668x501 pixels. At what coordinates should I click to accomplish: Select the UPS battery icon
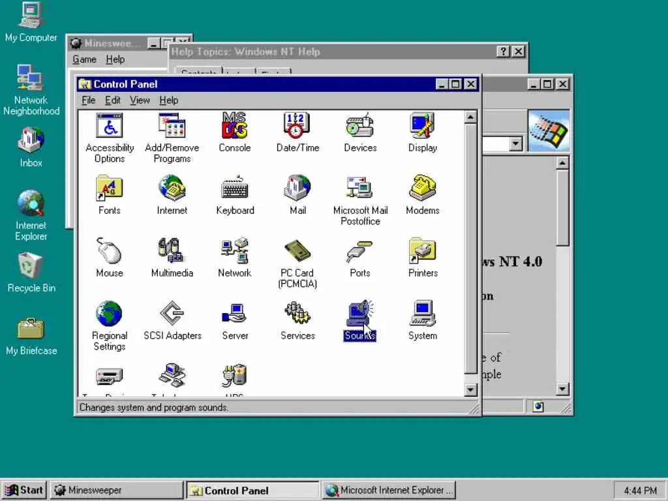point(234,375)
